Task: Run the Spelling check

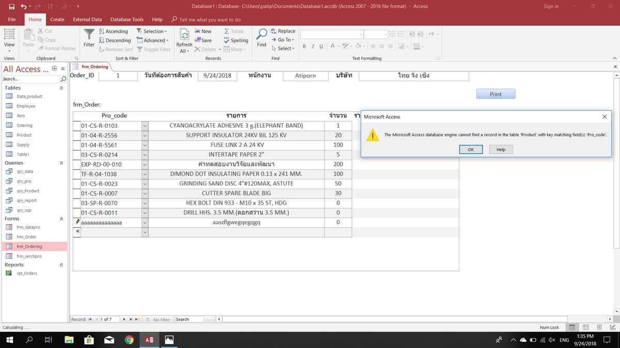Action: click(x=236, y=40)
